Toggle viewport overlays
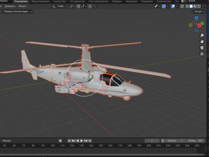Viewport: 209px width, 157px height. pyautogui.click(x=173, y=6)
